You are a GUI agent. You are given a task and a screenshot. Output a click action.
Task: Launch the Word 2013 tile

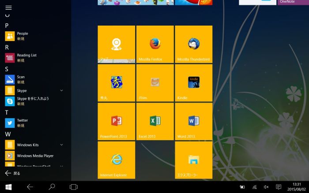pyautogui.click(x=193, y=121)
